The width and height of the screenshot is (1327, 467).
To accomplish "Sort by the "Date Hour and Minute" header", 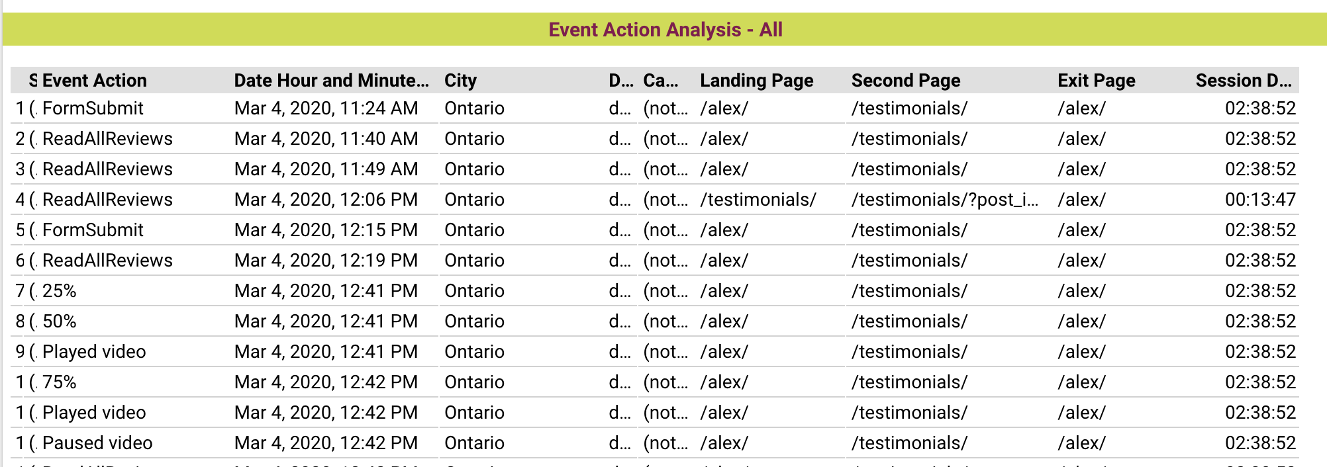I will tap(331, 81).
